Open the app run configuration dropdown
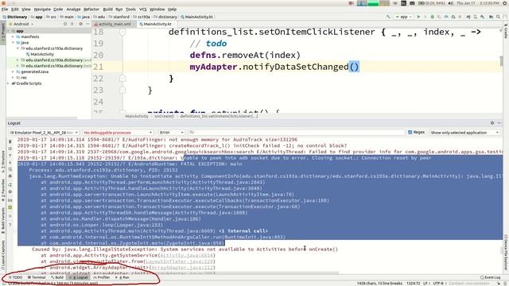 click(403, 17)
